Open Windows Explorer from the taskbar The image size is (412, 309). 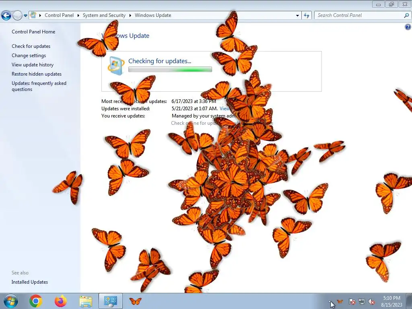coord(86,301)
